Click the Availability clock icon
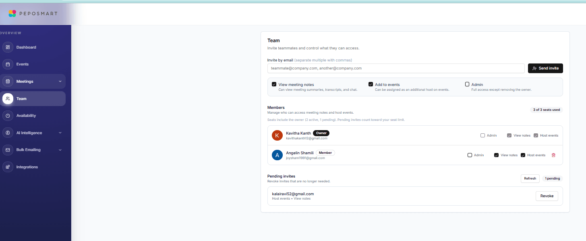This screenshot has width=586, height=241. pyautogui.click(x=8, y=116)
